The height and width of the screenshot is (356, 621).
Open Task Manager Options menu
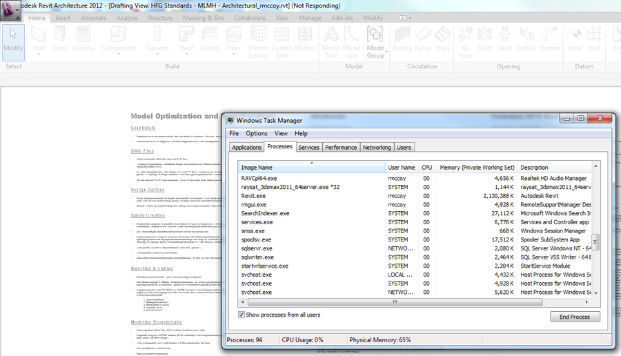coord(257,133)
